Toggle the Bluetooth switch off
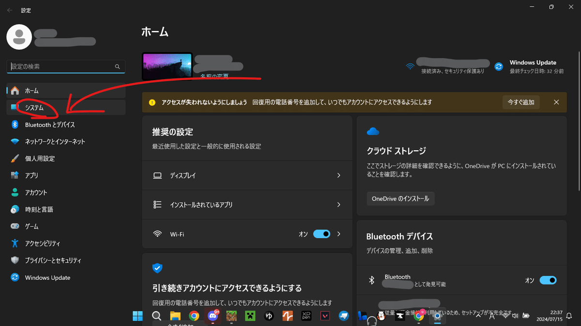 point(548,280)
